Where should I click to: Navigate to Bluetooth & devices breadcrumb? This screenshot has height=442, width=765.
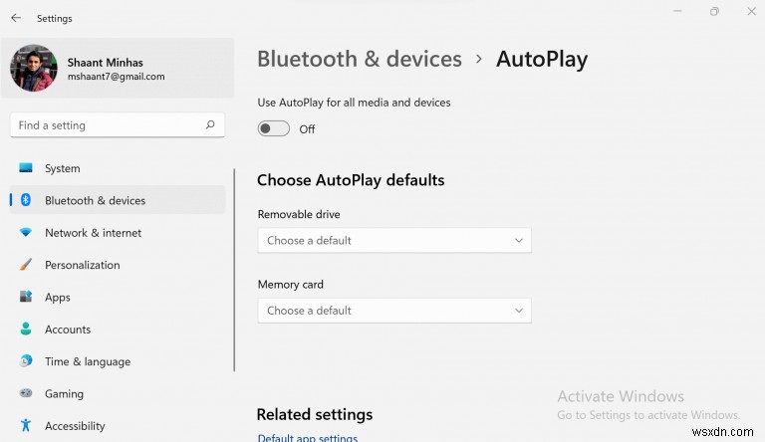coord(359,59)
